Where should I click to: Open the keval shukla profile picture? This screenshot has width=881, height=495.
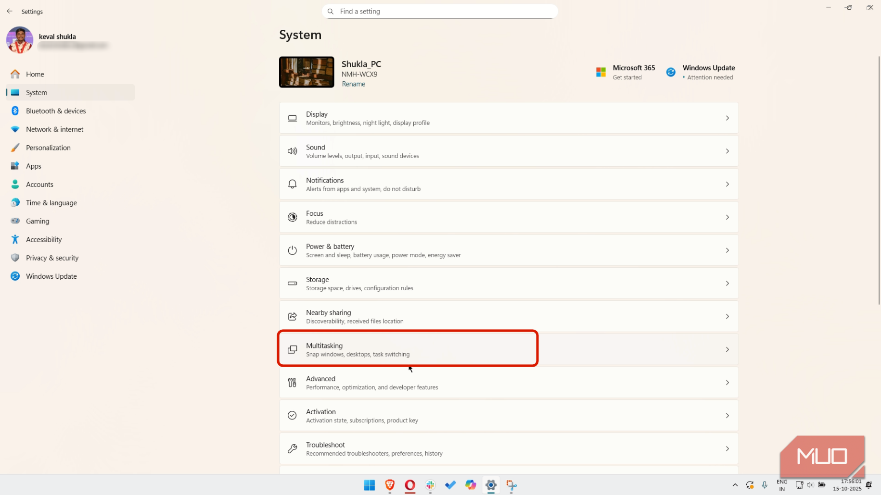coord(20,40)
